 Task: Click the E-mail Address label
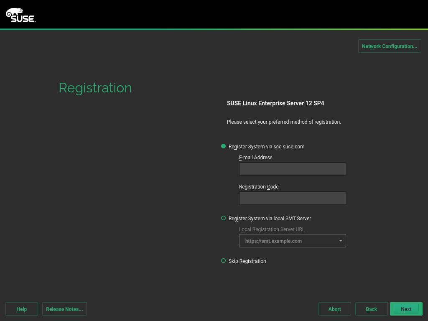255,158
